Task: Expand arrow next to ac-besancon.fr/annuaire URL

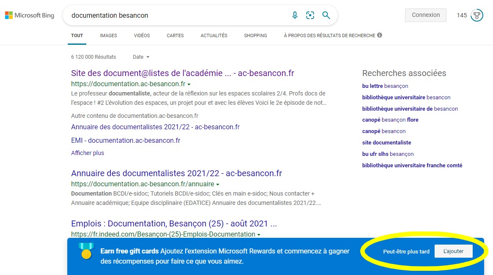Action: click(218, 185)
